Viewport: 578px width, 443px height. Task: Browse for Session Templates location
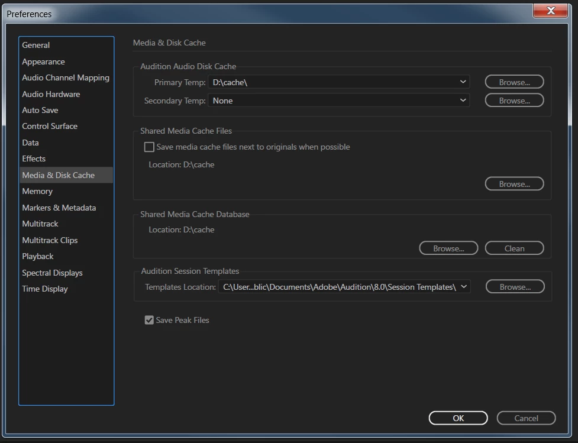(515, 286)
